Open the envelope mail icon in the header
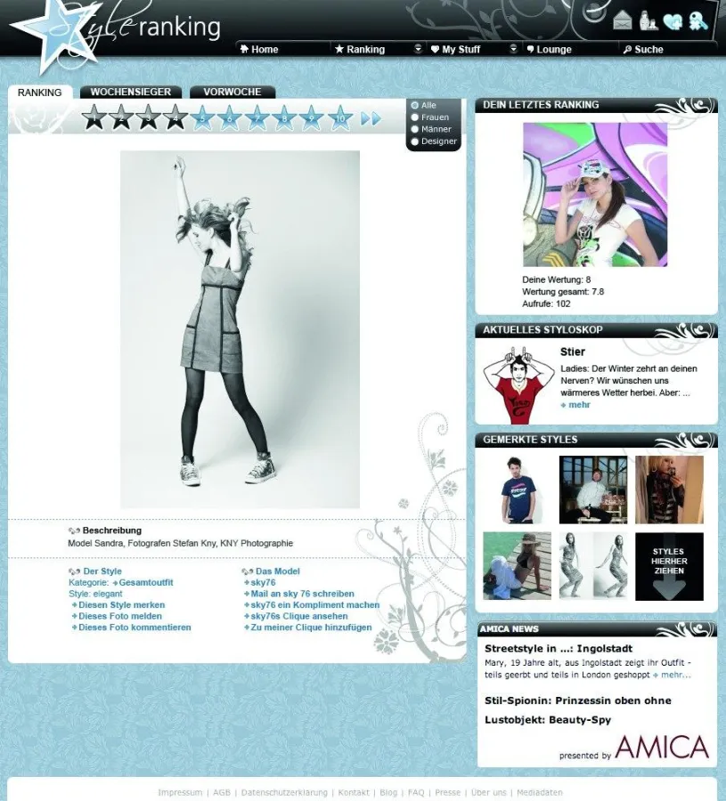Viewport: 726px width, 801px height. [622, 19]
